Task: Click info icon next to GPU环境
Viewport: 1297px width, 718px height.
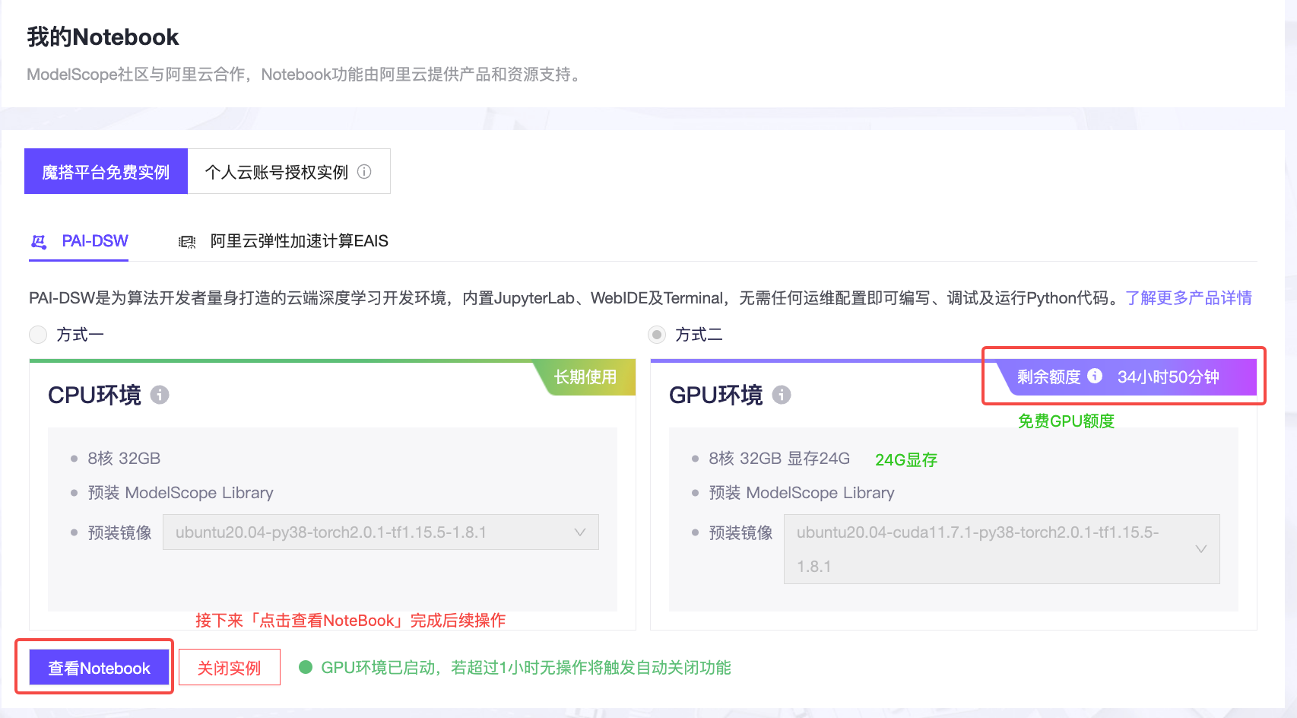Action: click(782, 395)
